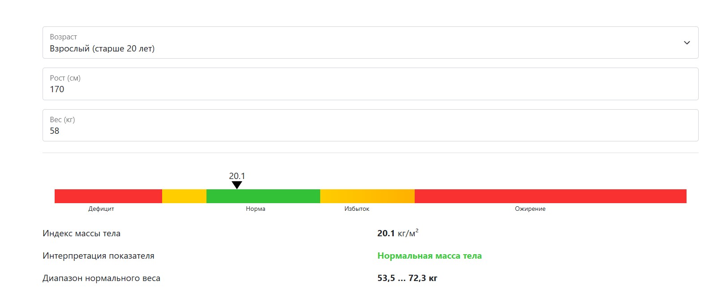The width and height of the screenshot is (717, 294).
Task: Click the 53,5 ... 72,3 кг weight range
Action: point(407,278)
